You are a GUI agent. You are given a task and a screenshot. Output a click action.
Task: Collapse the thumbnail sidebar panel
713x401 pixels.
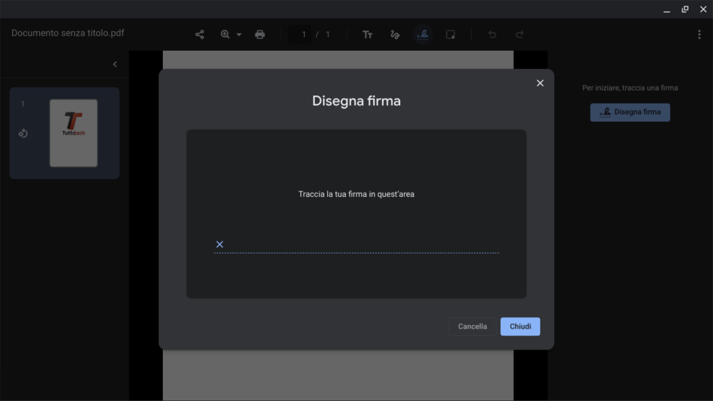[x=114, y=63]
